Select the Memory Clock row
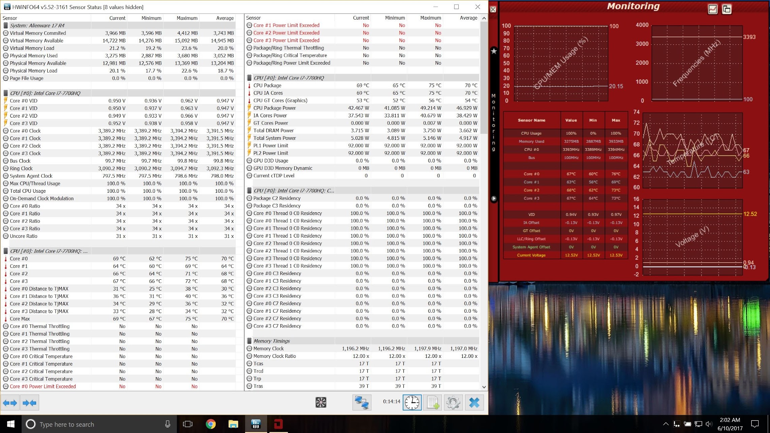 point(362,348)
